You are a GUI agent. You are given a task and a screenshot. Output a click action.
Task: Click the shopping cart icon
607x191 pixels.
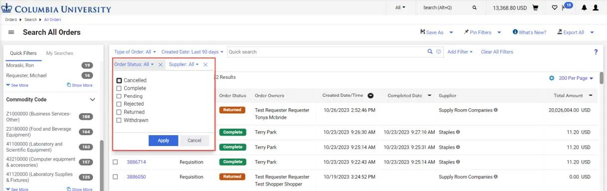tap(536, 7)
